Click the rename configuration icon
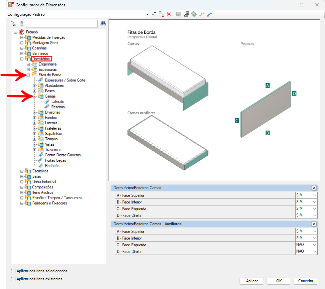This screenshot has height=289, width=325. click(153, 14)
